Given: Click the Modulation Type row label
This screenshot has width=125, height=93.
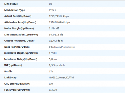Looking at the screenshot, I should [x=14, y=10].
